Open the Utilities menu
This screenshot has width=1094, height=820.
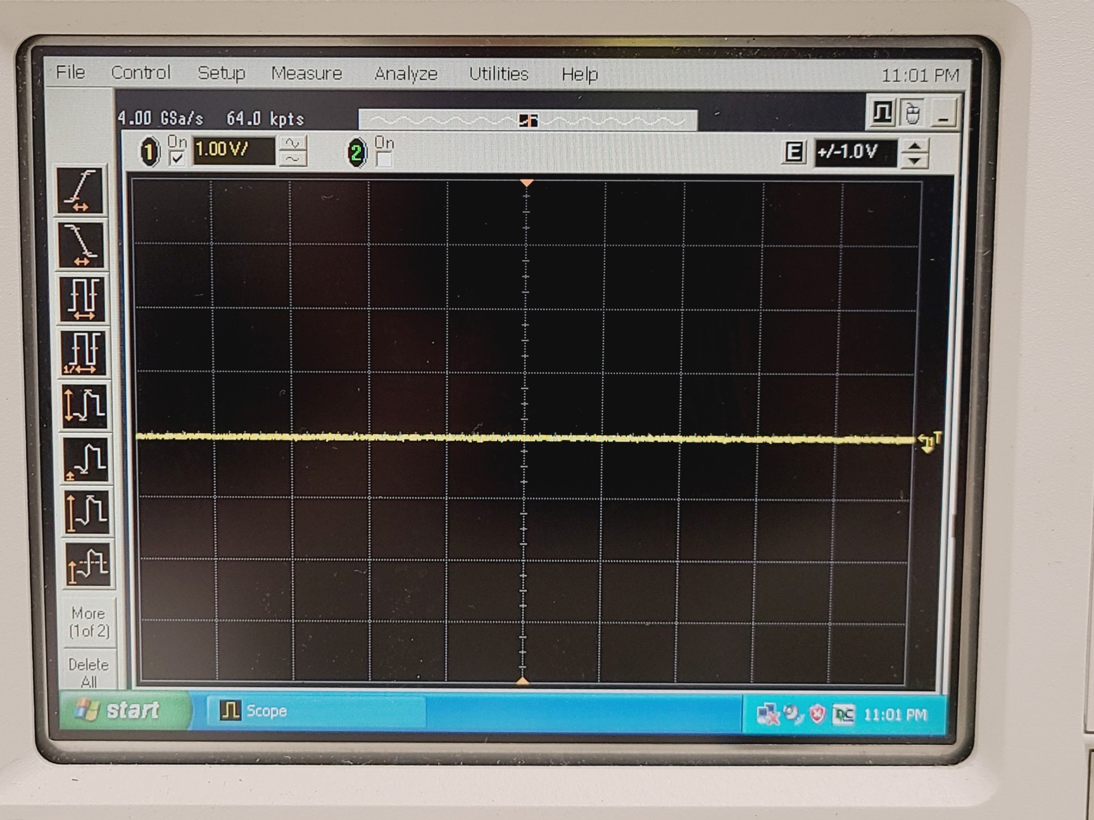click(x=498, y=74)
